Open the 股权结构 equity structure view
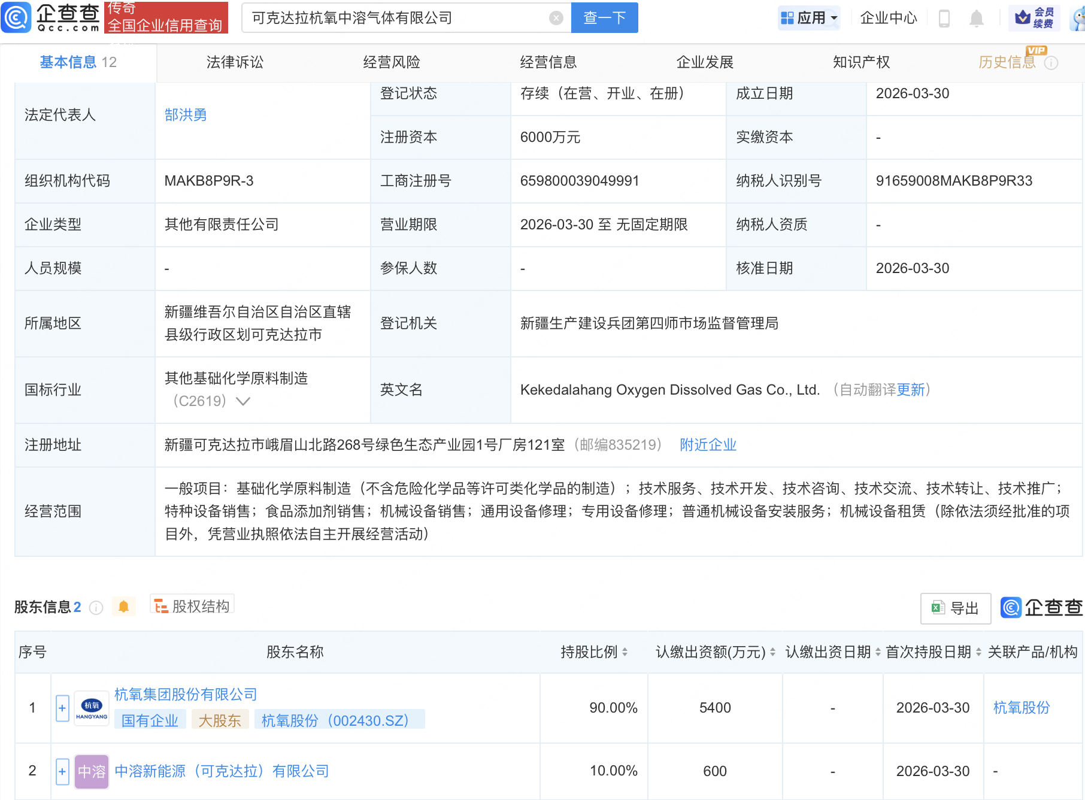The height and width of the screenshot is (800, 1085). [192, 606]
